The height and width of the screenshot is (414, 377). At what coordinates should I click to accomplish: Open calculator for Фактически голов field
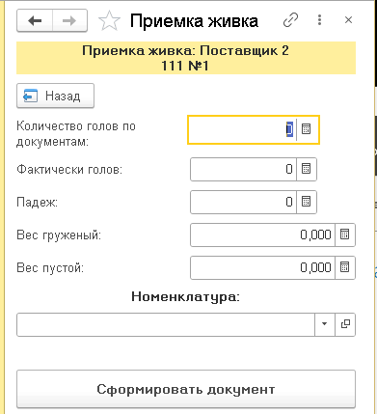[x=307, y=169]
